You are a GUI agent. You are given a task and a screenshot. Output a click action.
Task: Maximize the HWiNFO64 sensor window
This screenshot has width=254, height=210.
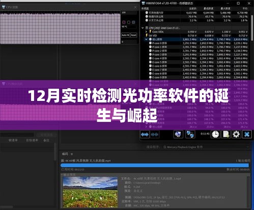(238, 3)
